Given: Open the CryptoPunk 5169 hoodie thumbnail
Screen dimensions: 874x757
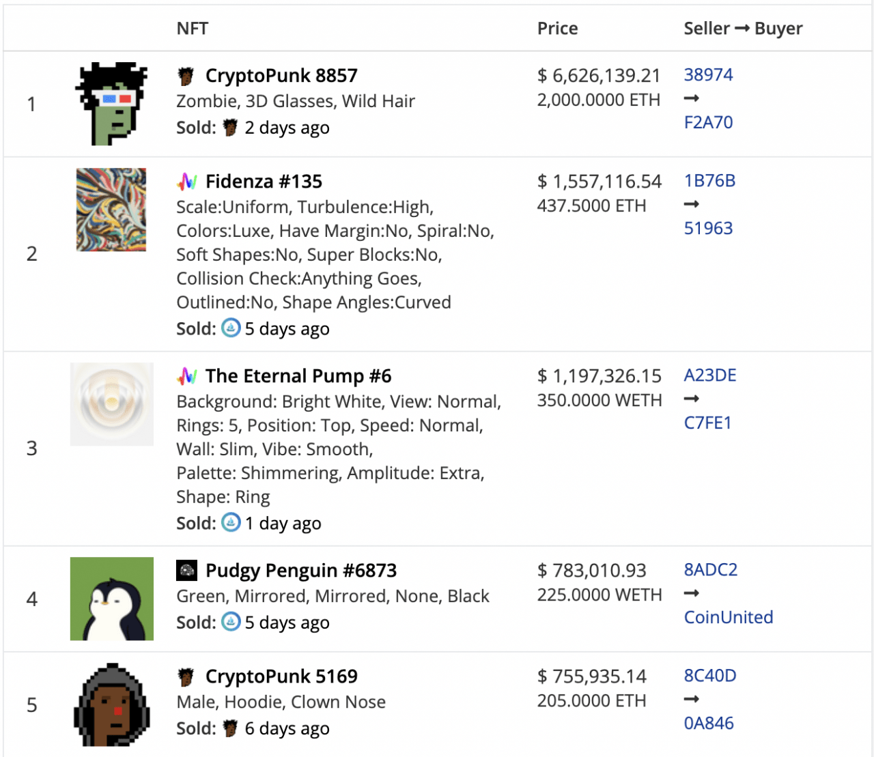Looking at the screenshot, I should click(112, 704).
